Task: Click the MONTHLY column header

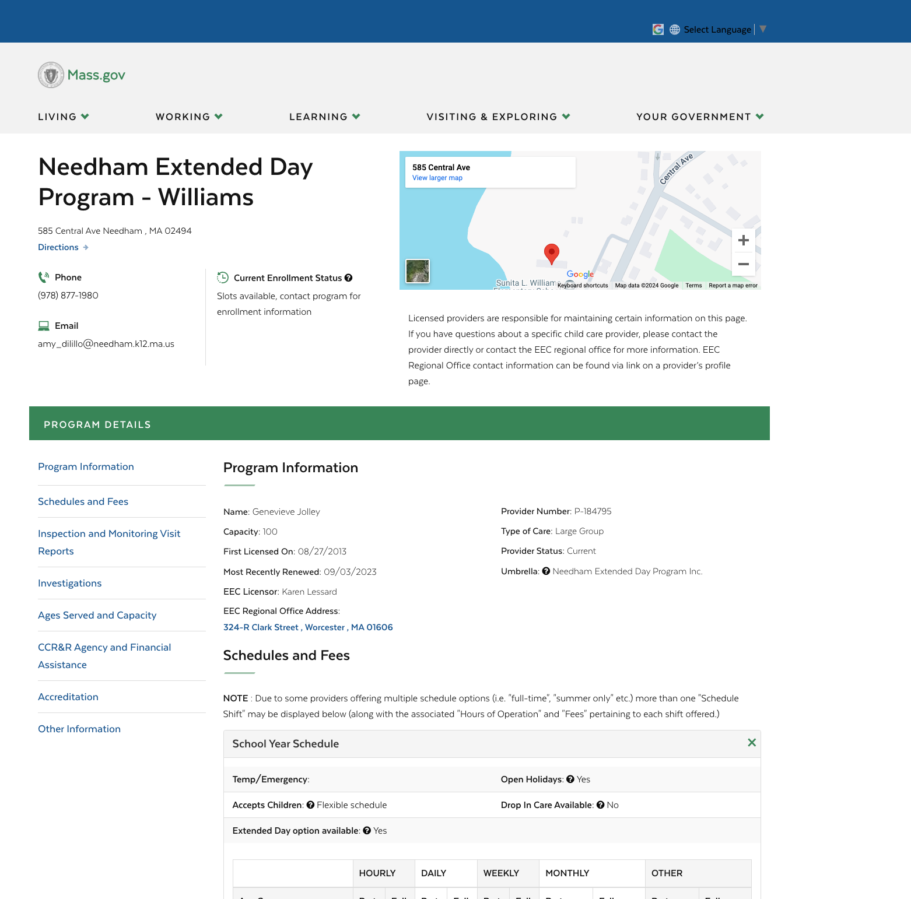Action: [592, 873]
